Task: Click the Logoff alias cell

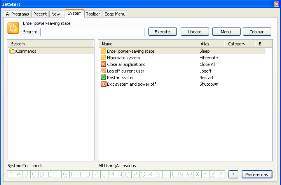Action: coord(205,71)
